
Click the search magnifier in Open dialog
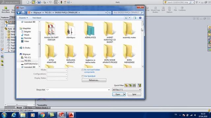tap(142, 12)
